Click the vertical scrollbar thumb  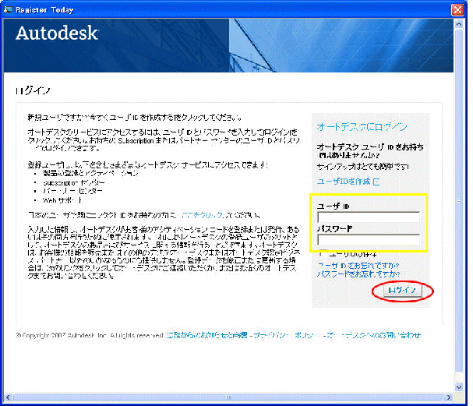tap(459, 200)
